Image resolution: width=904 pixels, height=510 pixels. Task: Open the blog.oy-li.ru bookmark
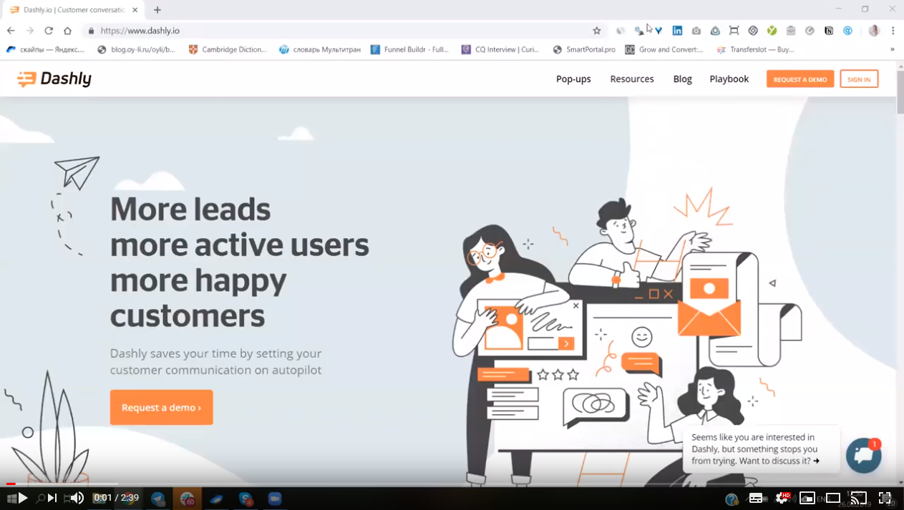[x=136, y=49]
